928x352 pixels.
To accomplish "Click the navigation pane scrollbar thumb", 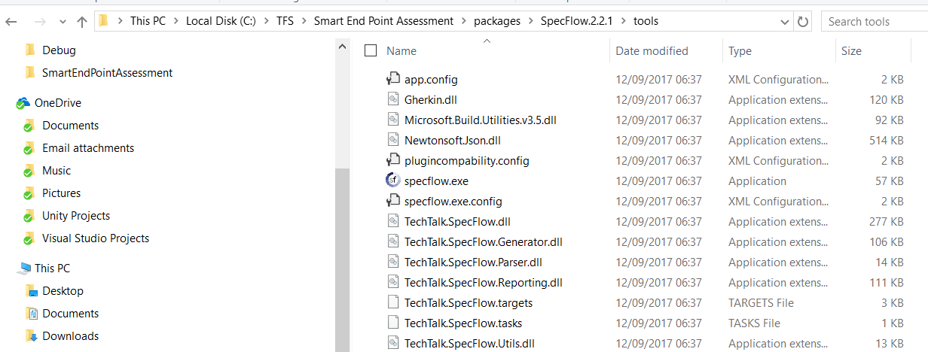I will (342, 259).
